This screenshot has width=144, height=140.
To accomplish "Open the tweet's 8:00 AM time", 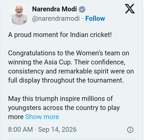I will [20, 129].
